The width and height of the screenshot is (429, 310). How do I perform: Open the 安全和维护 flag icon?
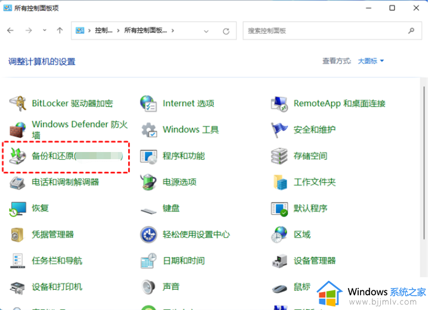click(x=279, y=130)
